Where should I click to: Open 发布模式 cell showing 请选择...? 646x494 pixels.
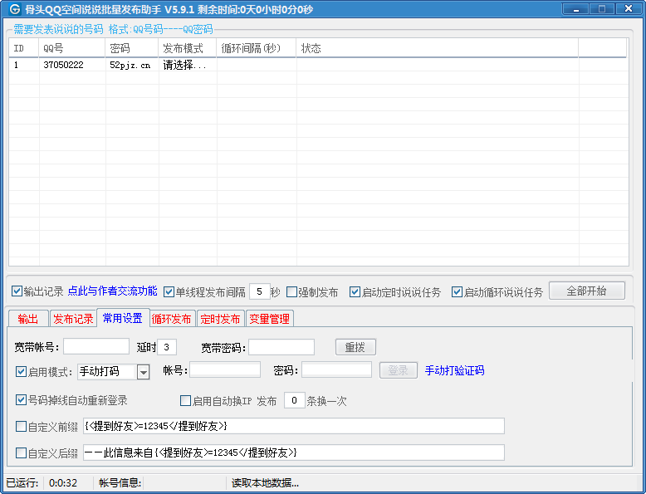[x=185, y=66]
